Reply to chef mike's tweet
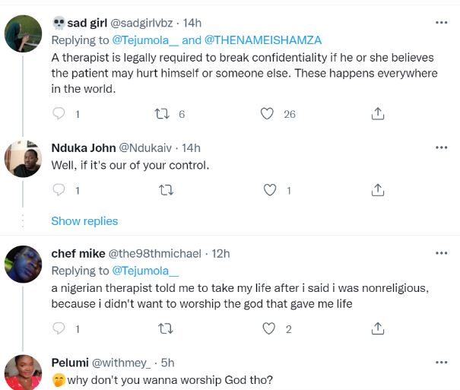Image resolution: width=460 pixels, height=390 pixels. point(60,329)
